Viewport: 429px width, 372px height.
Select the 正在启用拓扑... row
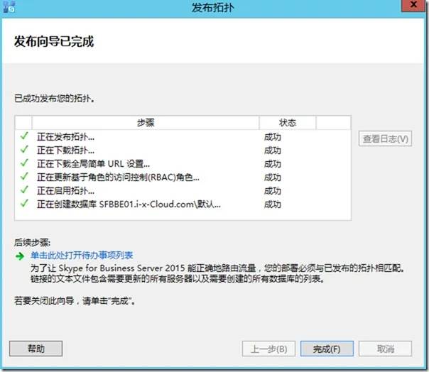tap(183, 191)
